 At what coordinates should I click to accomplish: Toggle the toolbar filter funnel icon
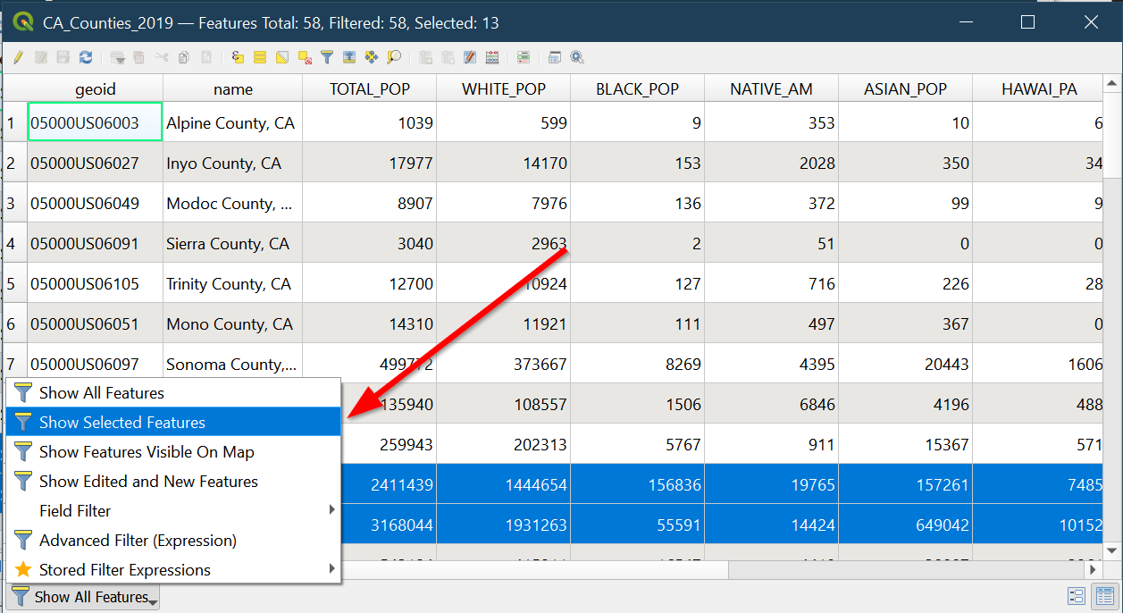(x=327, y=57)
